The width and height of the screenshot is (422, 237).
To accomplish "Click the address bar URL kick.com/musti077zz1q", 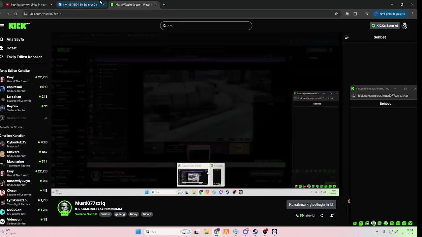I will (x=45, y=14).
